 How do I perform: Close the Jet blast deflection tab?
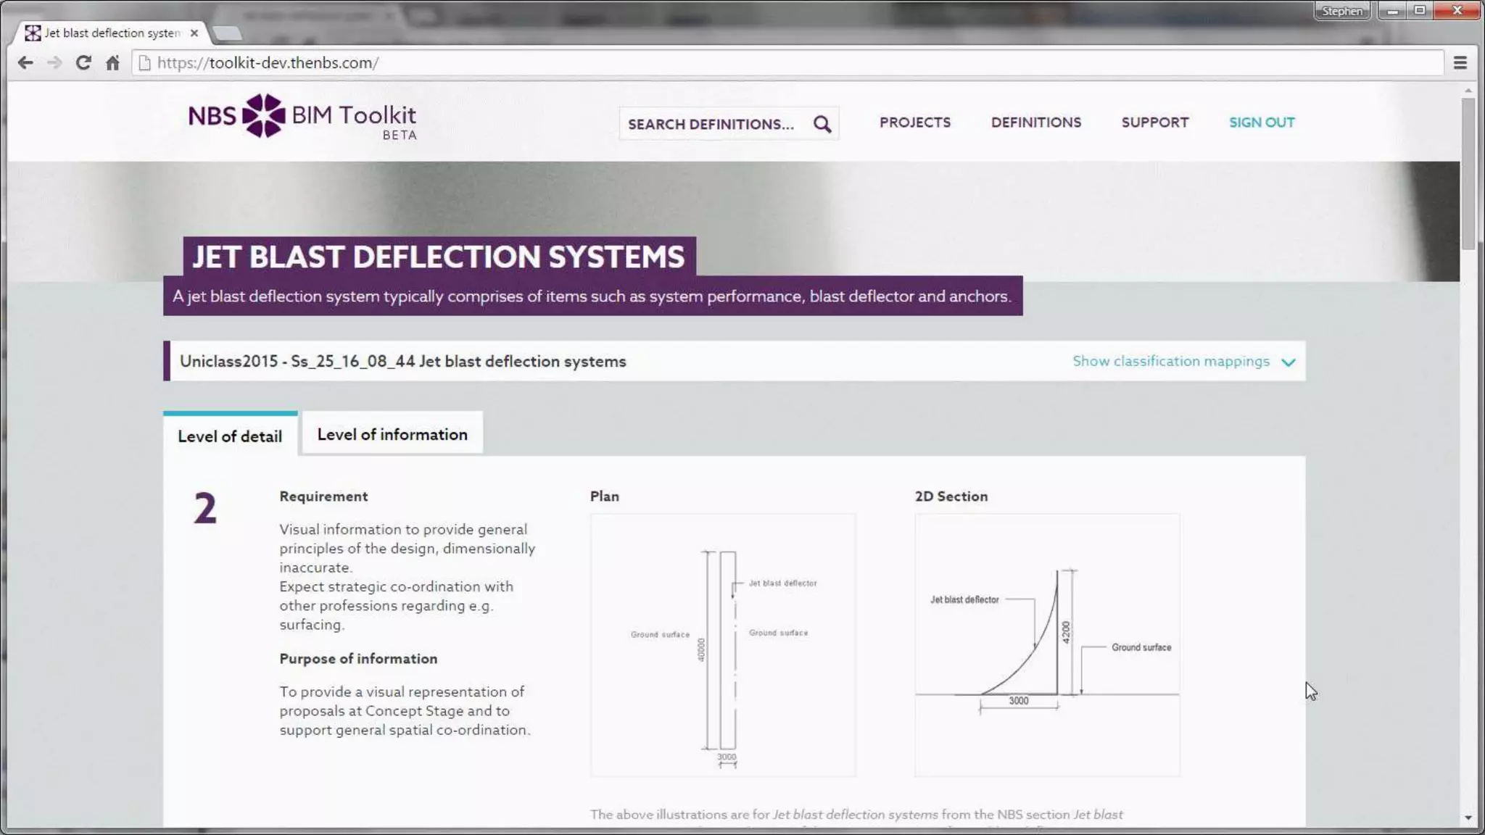tap(194, 33)
